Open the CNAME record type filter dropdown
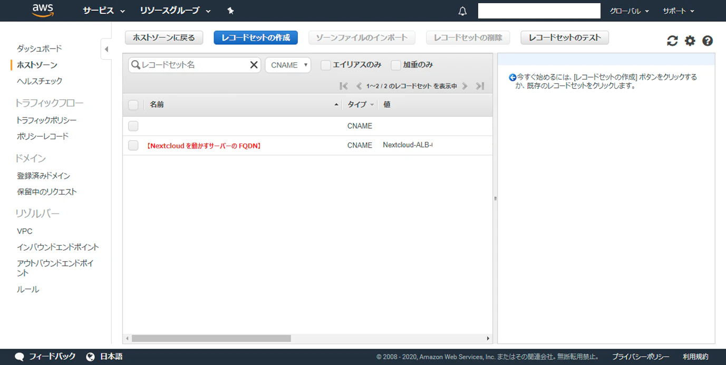 (288, 65)
